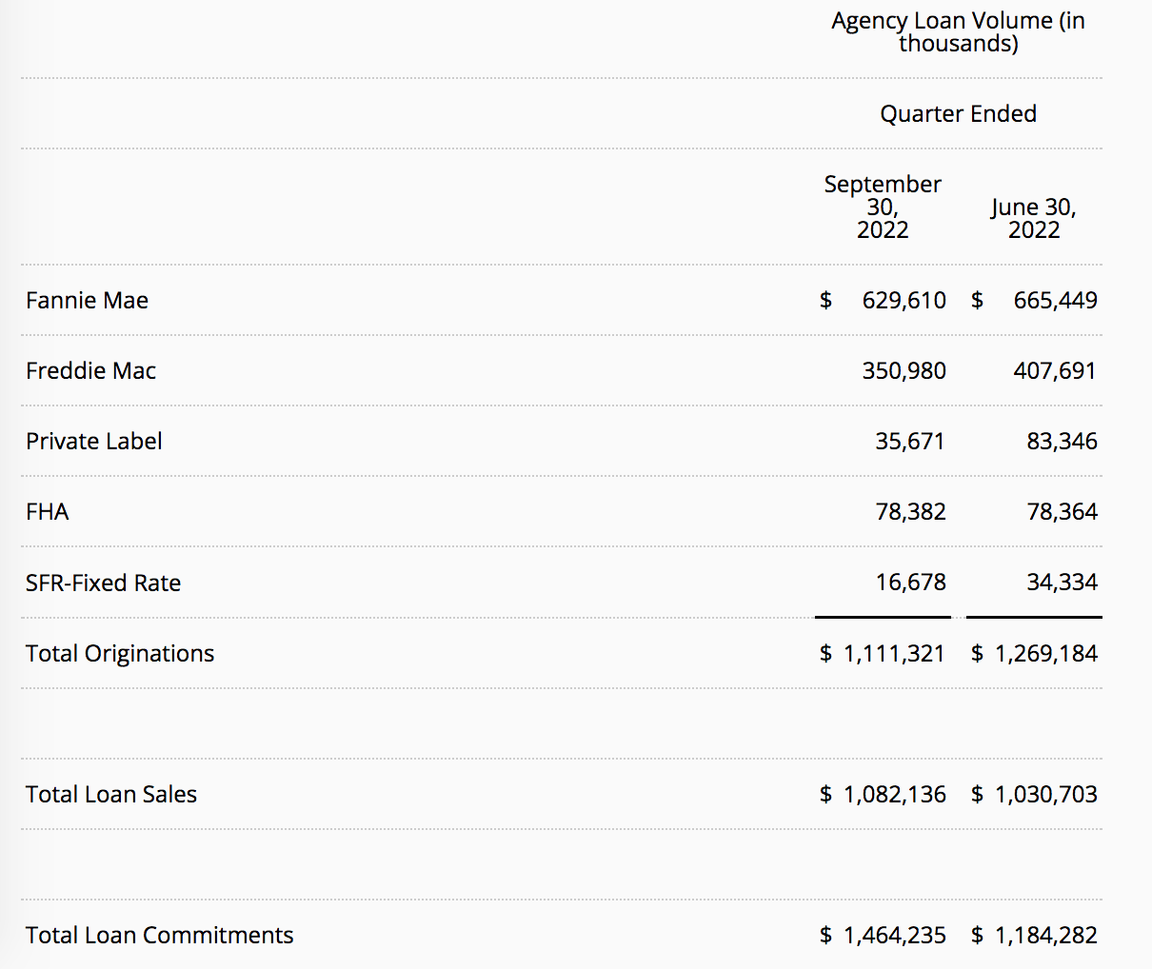Viewport: 1152px width, 969px height.
Task: Click the Private Label row heading
Action: (93, 442)
